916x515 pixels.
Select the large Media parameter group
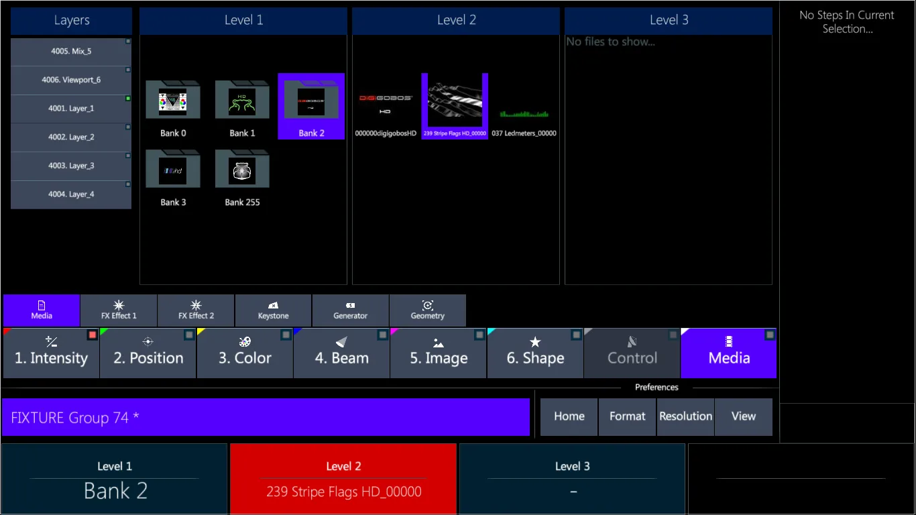(729, 353)
